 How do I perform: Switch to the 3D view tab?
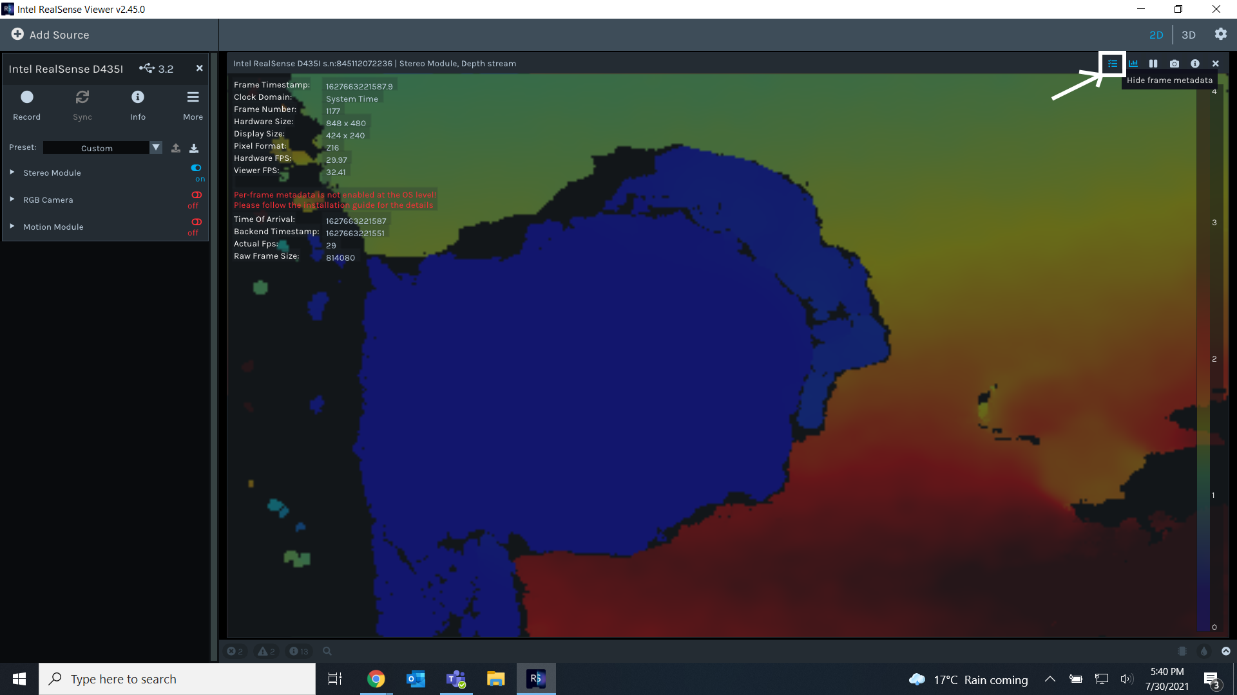coord(1189,35)
